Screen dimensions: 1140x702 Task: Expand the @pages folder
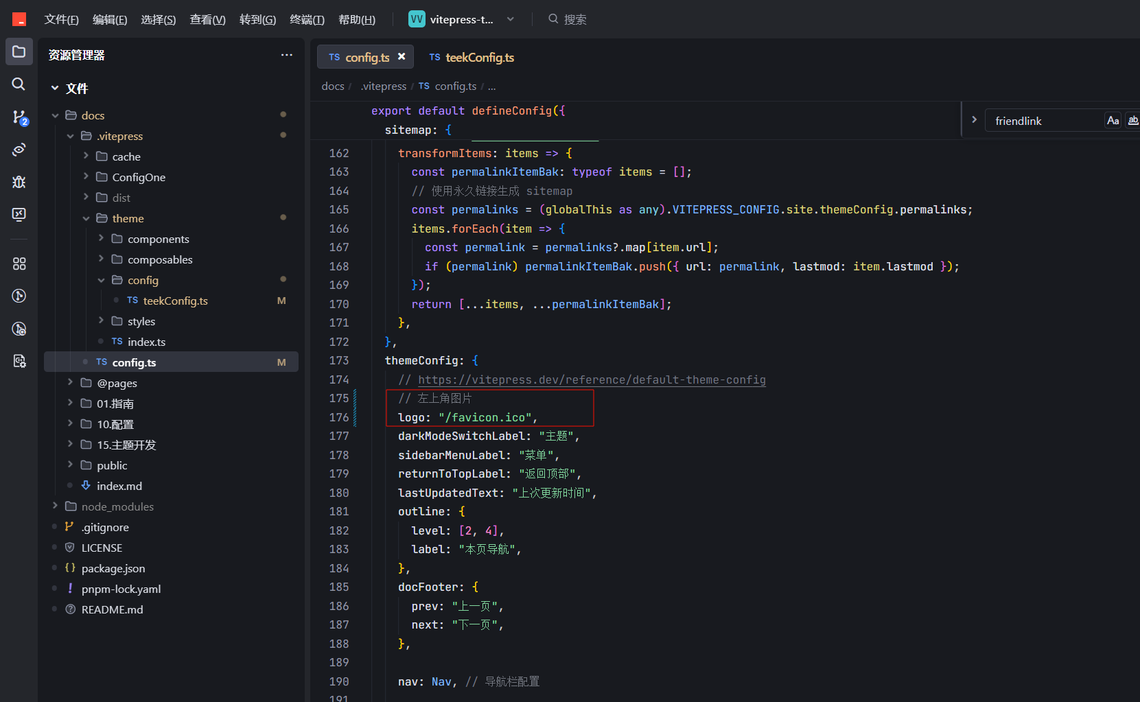[x=70, y=383]
